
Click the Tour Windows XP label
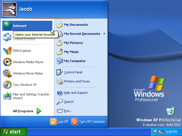click(25, 85)
